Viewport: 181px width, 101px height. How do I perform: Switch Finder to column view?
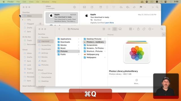(115, 29)
